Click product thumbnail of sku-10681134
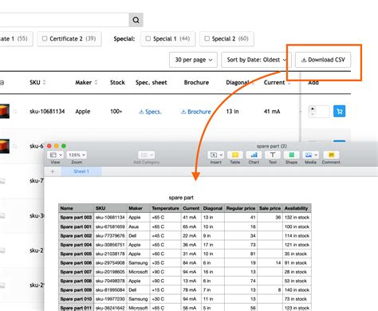 pyautogui.click(x=5, y=111)
